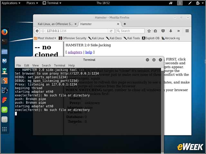Open Pocket icon in Firefox toolbar
The height and width of the screenshot is (154, 206).
[x=163, y=31]
